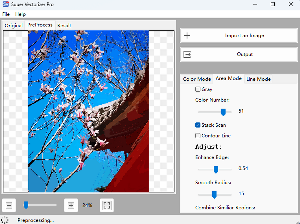The image size is (300, 224).
Task: Open the Result tab
Action: pos(64,25)
